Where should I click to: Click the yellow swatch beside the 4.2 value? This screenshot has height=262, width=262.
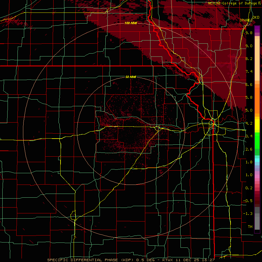pos(257,125)
